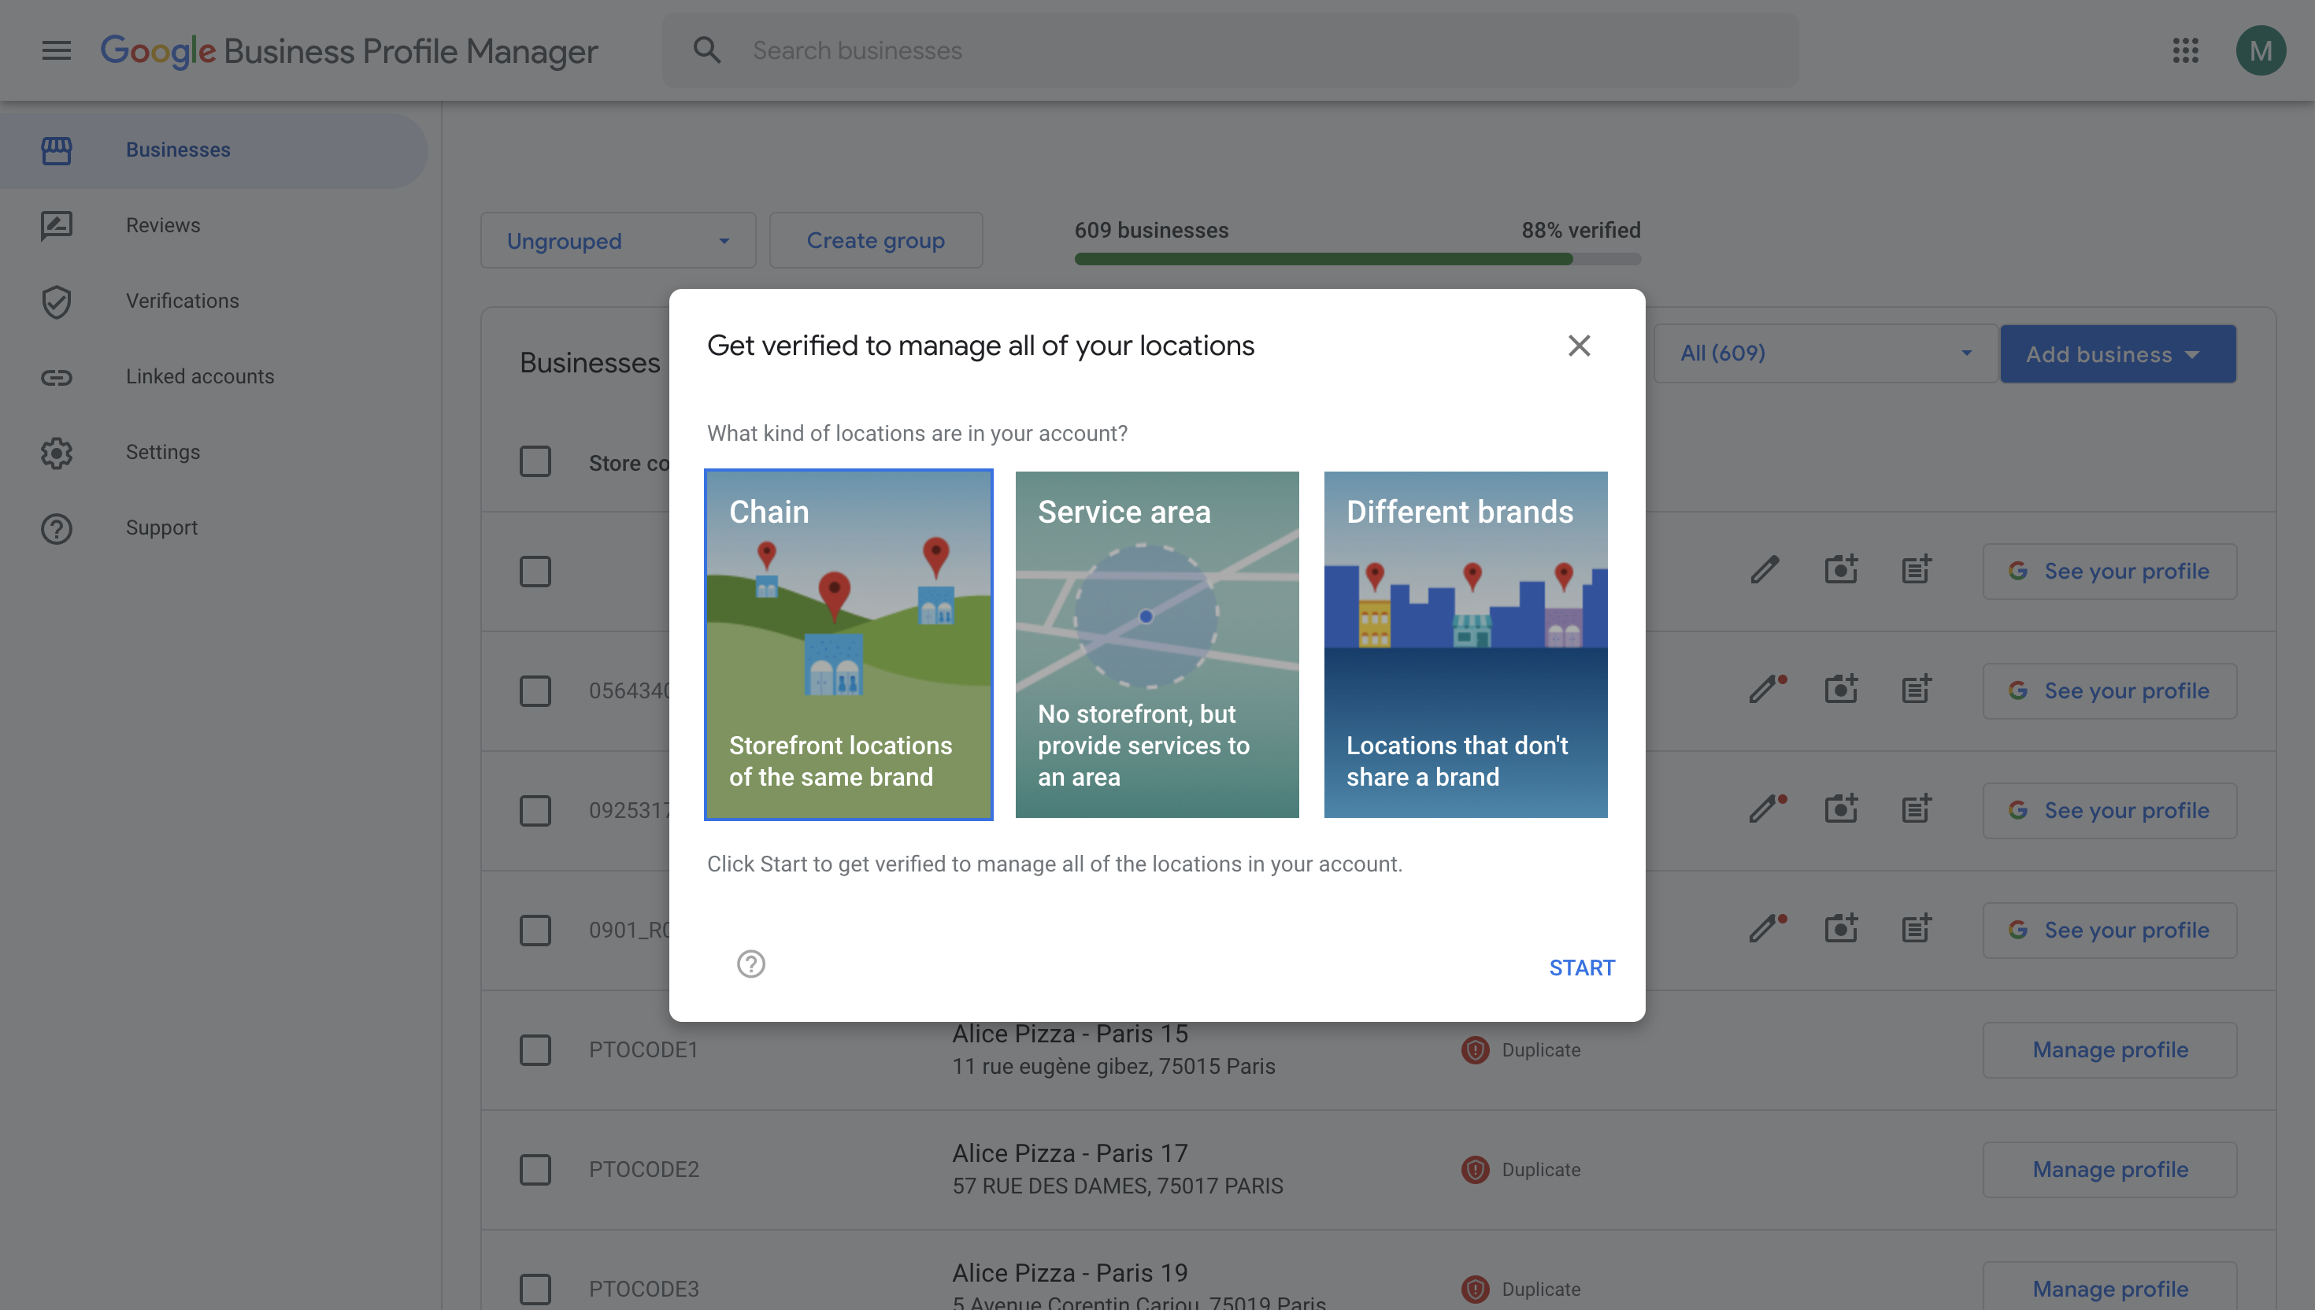Open Support in the sidebar
The width and height of the screenshot is (2315, 1310).
[214, 528]
